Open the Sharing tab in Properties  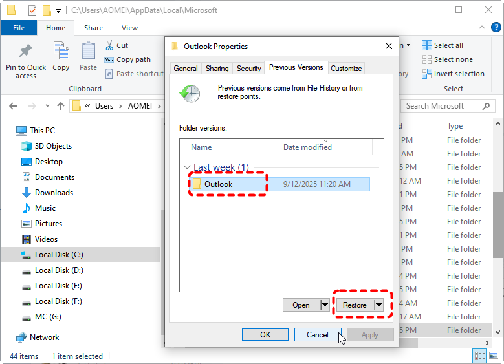click(217, 69)
